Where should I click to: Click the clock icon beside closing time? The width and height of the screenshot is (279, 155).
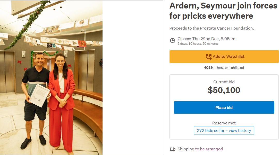click(x=173, y=41)
